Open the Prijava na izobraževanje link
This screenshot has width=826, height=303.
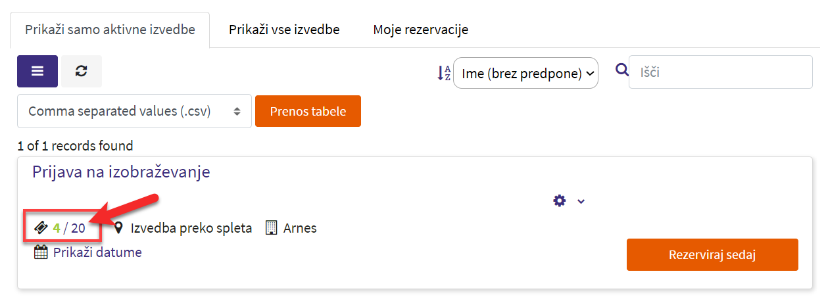pos(121,172)
